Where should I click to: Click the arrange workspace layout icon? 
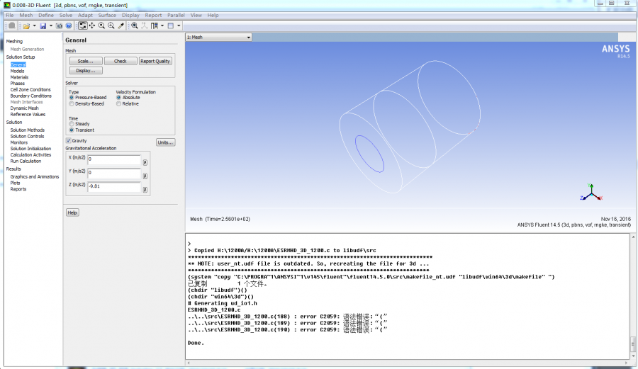click(155, 25)
